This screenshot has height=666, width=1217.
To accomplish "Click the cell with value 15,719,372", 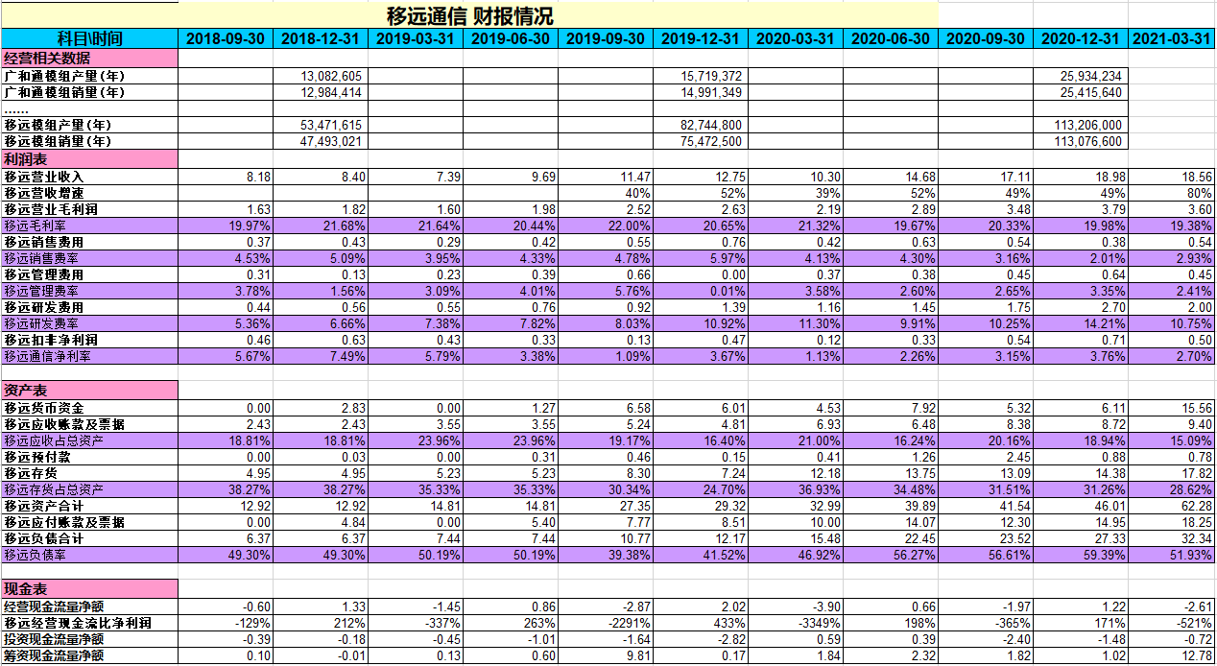I will point(701,76).
